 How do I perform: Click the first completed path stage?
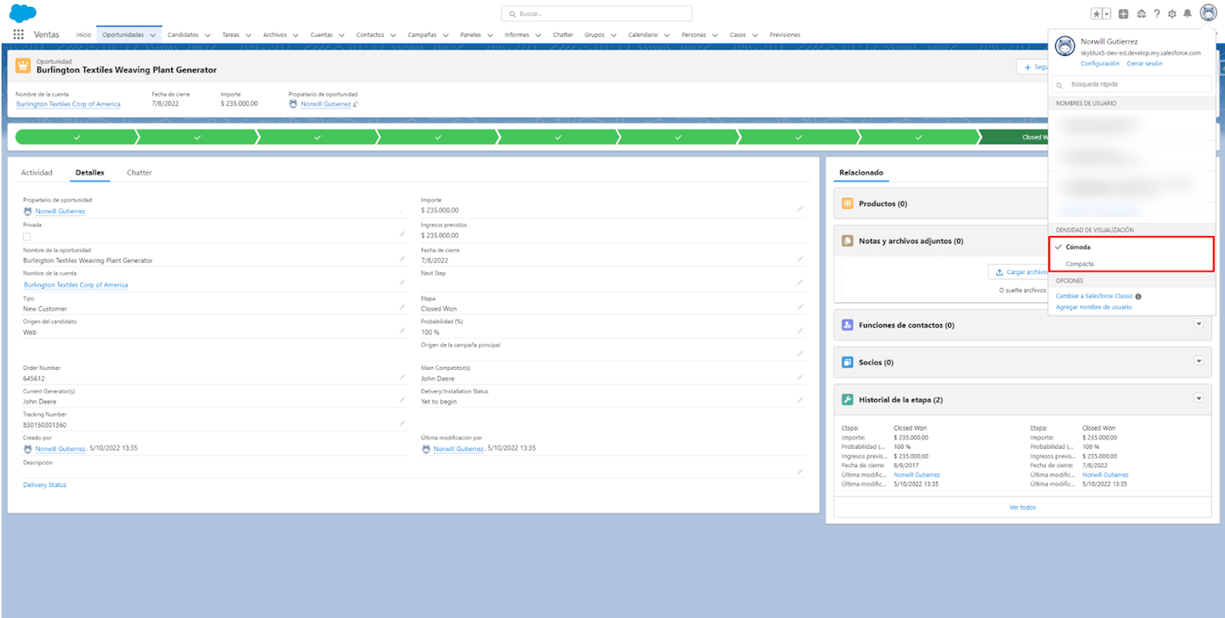point(76,137)
